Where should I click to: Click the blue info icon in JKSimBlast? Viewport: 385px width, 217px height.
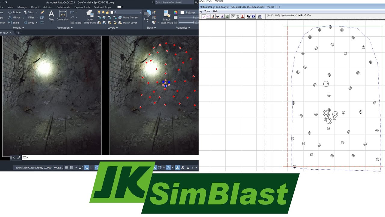253,16
